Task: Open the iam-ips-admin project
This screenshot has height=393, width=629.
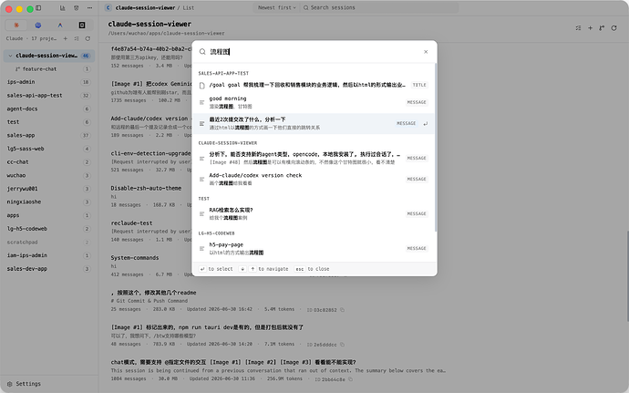Action: [x=49, y=255]
